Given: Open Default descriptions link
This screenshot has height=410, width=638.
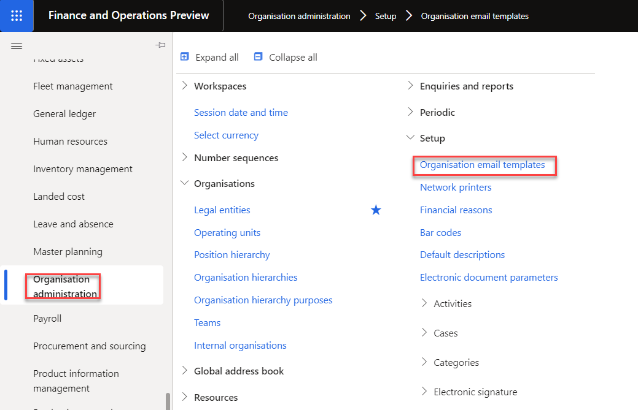Looking at the screenshot, I should 462,254.
